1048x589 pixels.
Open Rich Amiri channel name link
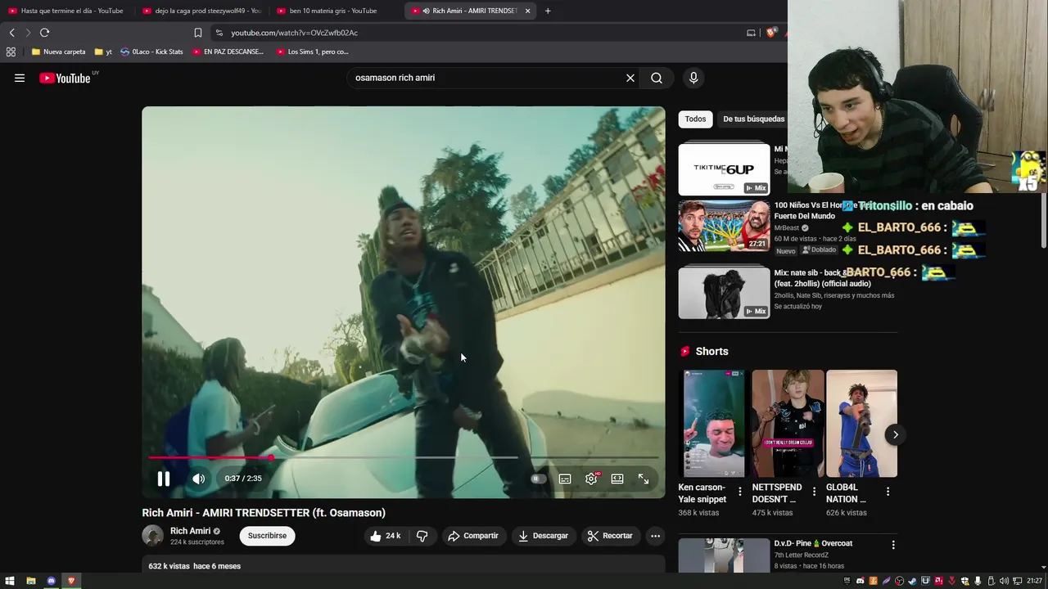[x=190, y=531]
